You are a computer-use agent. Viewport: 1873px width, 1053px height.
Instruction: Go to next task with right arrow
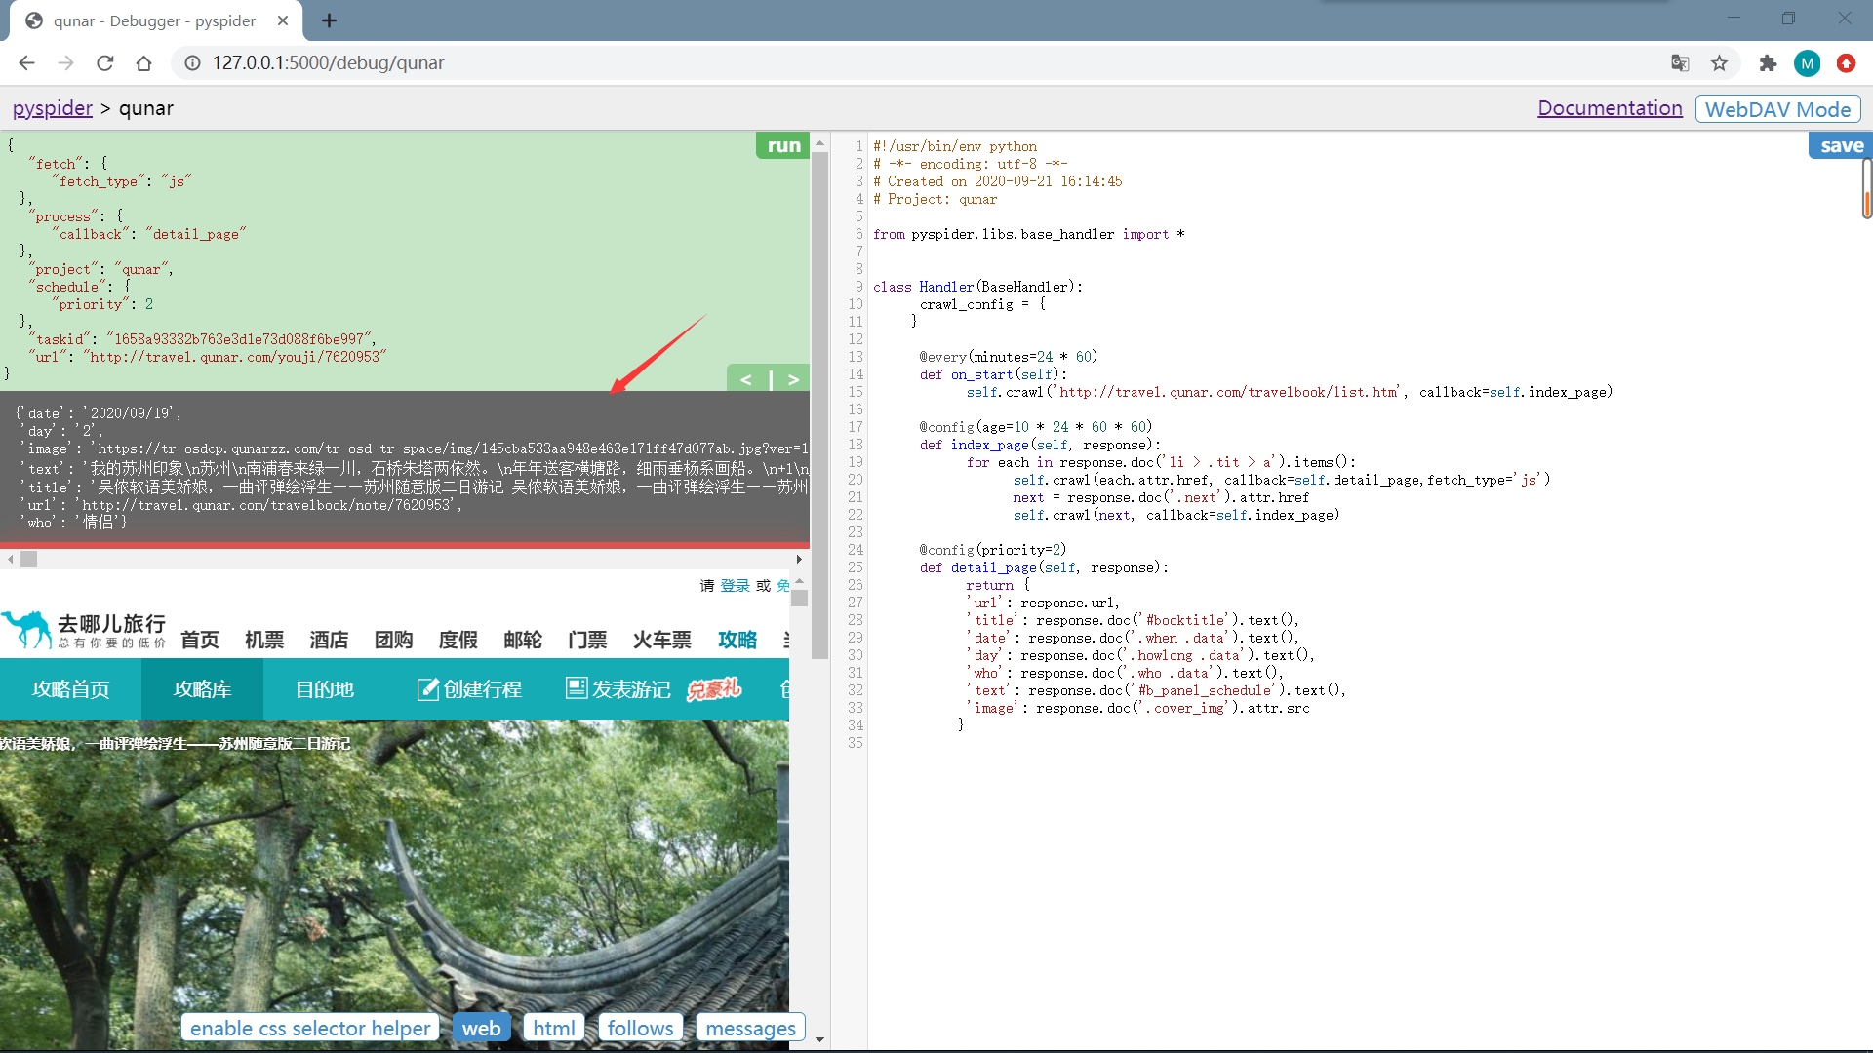tap(793, 379)
